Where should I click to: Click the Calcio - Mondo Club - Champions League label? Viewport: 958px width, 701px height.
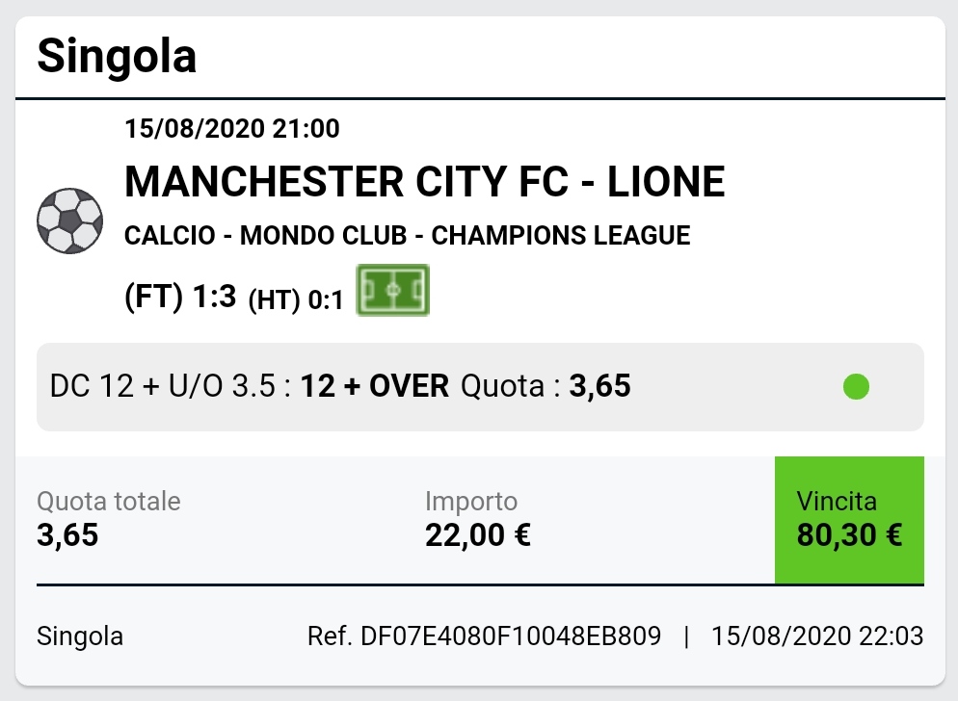407,236
